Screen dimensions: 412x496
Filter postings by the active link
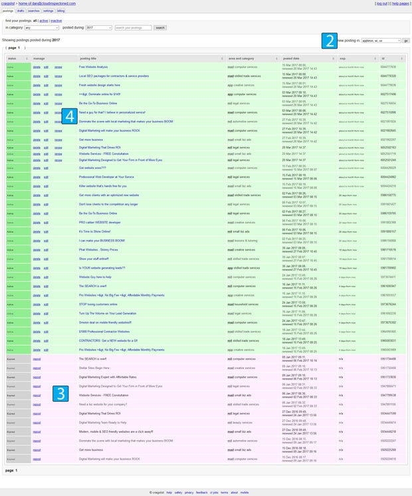point(44,21)
